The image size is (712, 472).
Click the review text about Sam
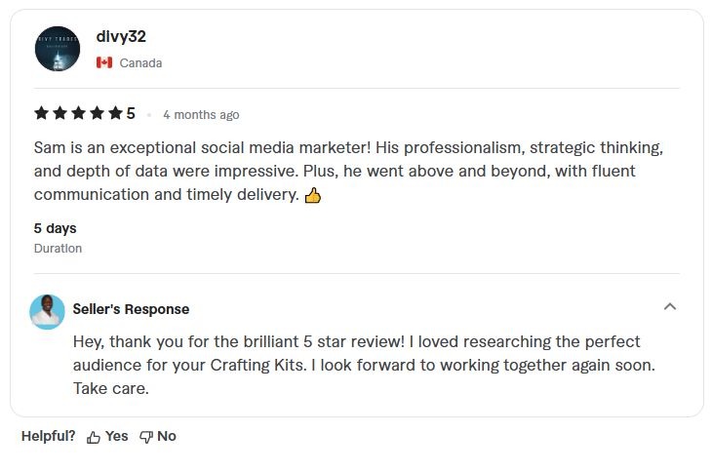click(348, 171)
